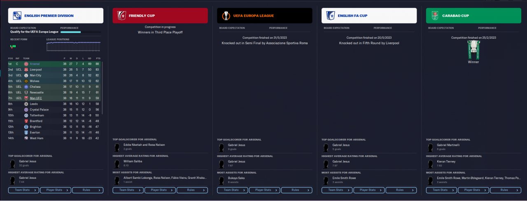
Task: Click the Wolves club badge
Action: coord(26,81)
